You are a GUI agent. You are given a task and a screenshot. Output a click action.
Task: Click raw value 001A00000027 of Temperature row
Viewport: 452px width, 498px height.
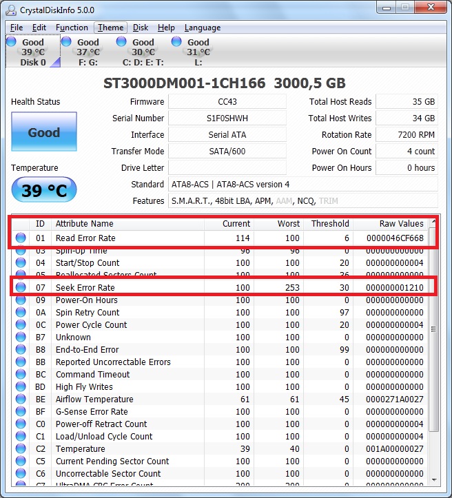(395, 449)
